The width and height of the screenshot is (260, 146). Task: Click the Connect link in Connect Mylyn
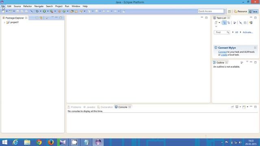click(x=223, y=52)
